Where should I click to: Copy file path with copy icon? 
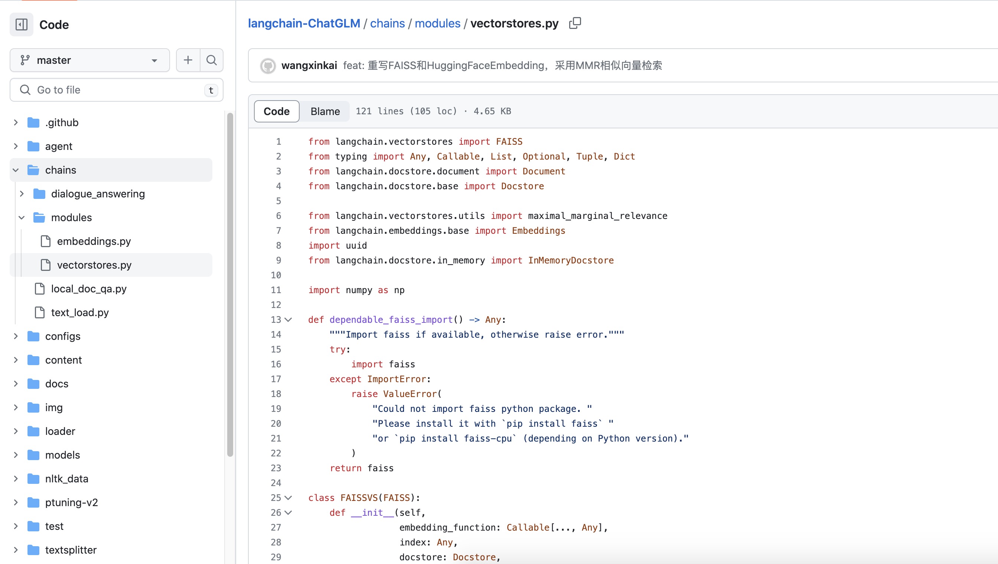tap(575, 23)
